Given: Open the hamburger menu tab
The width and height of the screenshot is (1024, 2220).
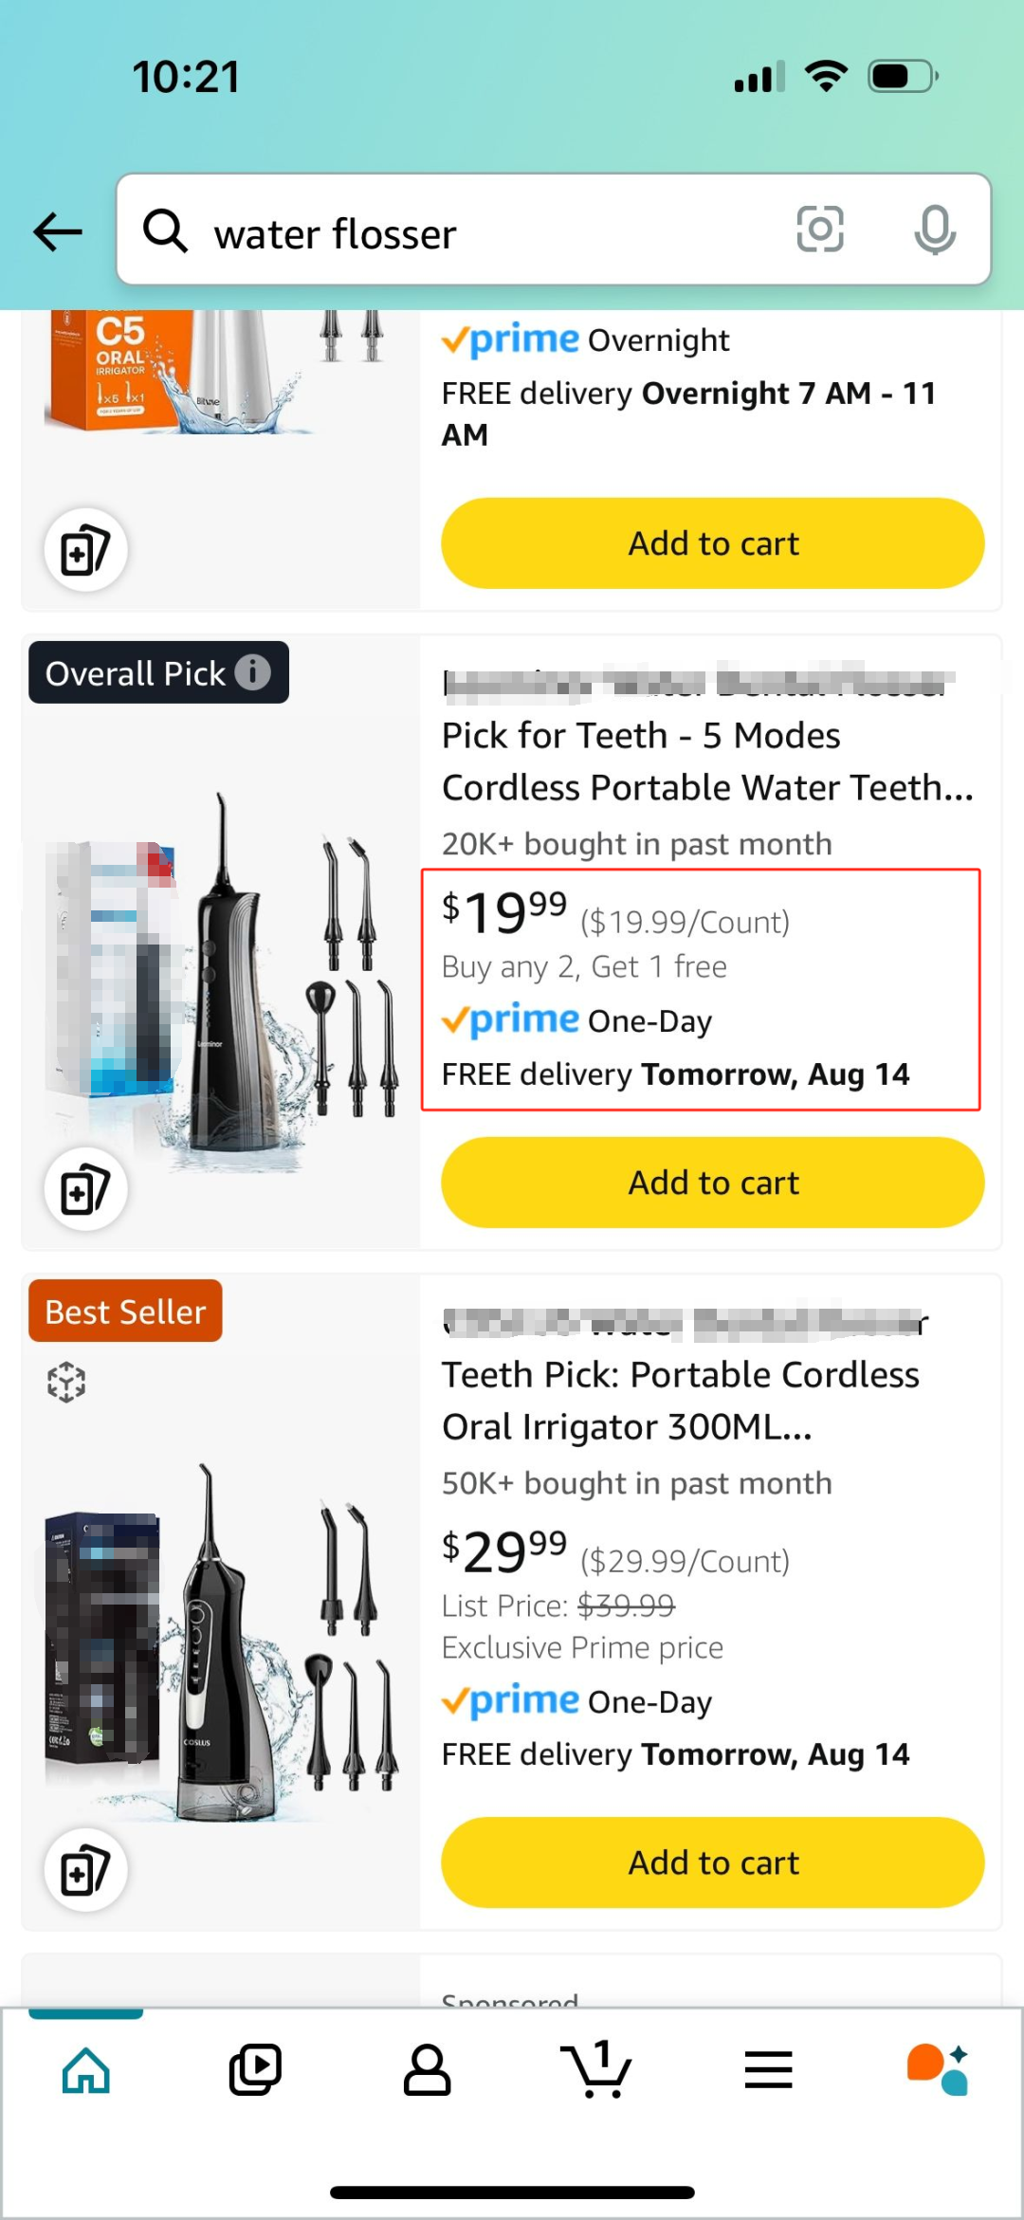Looking at the screenshot, I should (768, 2069).
